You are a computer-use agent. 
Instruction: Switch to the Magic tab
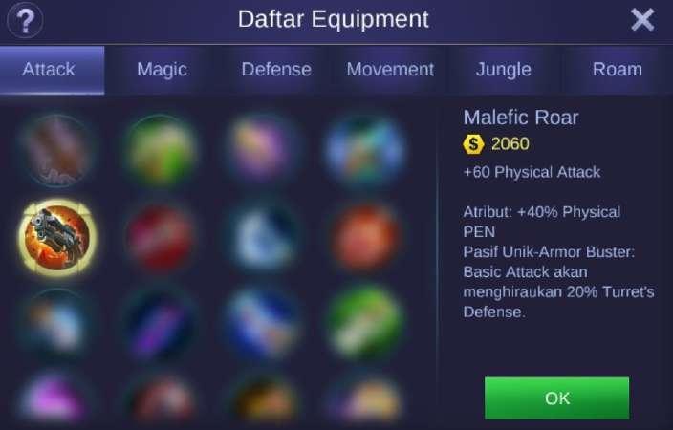coord(162,70)
